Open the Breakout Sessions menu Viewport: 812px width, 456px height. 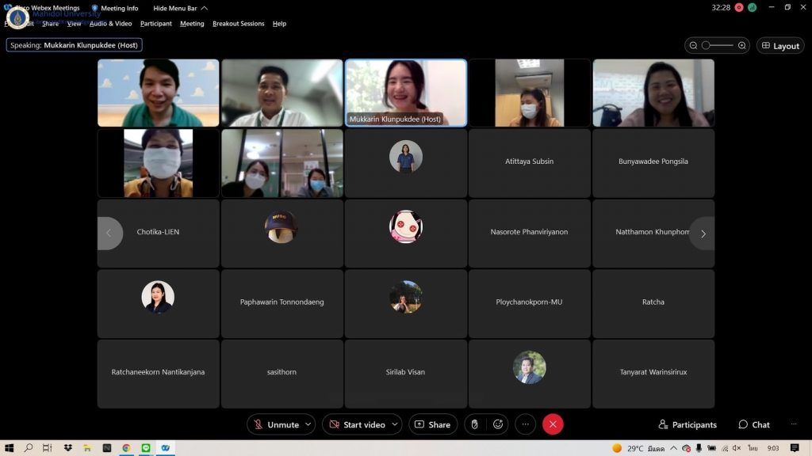click(x=238, y=24)
